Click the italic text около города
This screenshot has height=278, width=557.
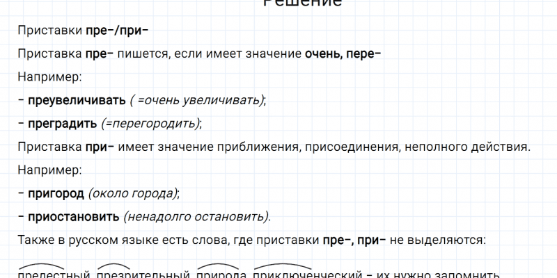pyautogui.click(x=132, y=193)
